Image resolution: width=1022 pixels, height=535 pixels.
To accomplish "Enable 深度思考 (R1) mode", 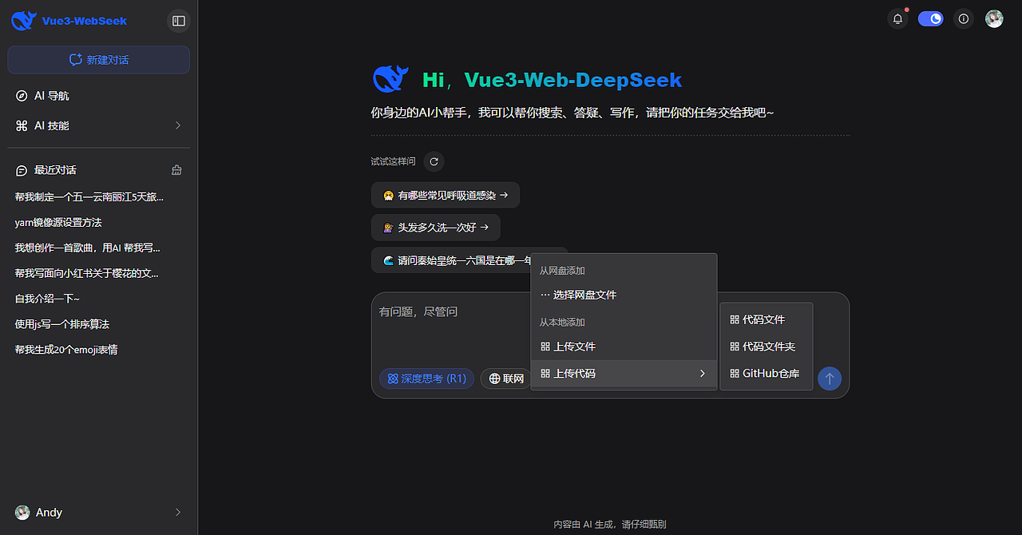I will pyautogui.click(x=426, y=378).
